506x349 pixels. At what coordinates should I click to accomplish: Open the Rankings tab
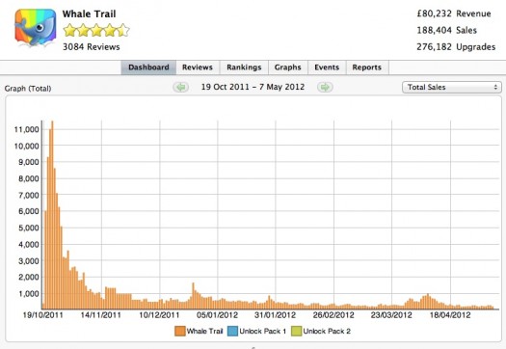pos(244,67)
